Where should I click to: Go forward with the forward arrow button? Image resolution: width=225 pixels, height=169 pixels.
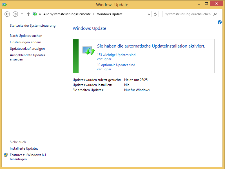coord(15,14)
